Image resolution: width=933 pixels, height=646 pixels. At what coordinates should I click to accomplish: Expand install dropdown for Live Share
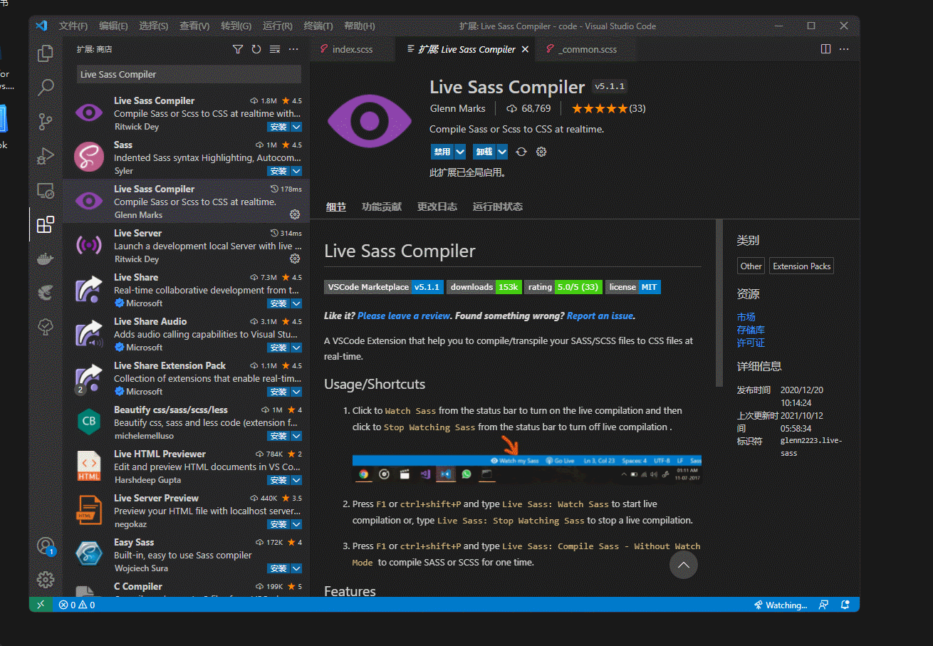coord(296,303)
